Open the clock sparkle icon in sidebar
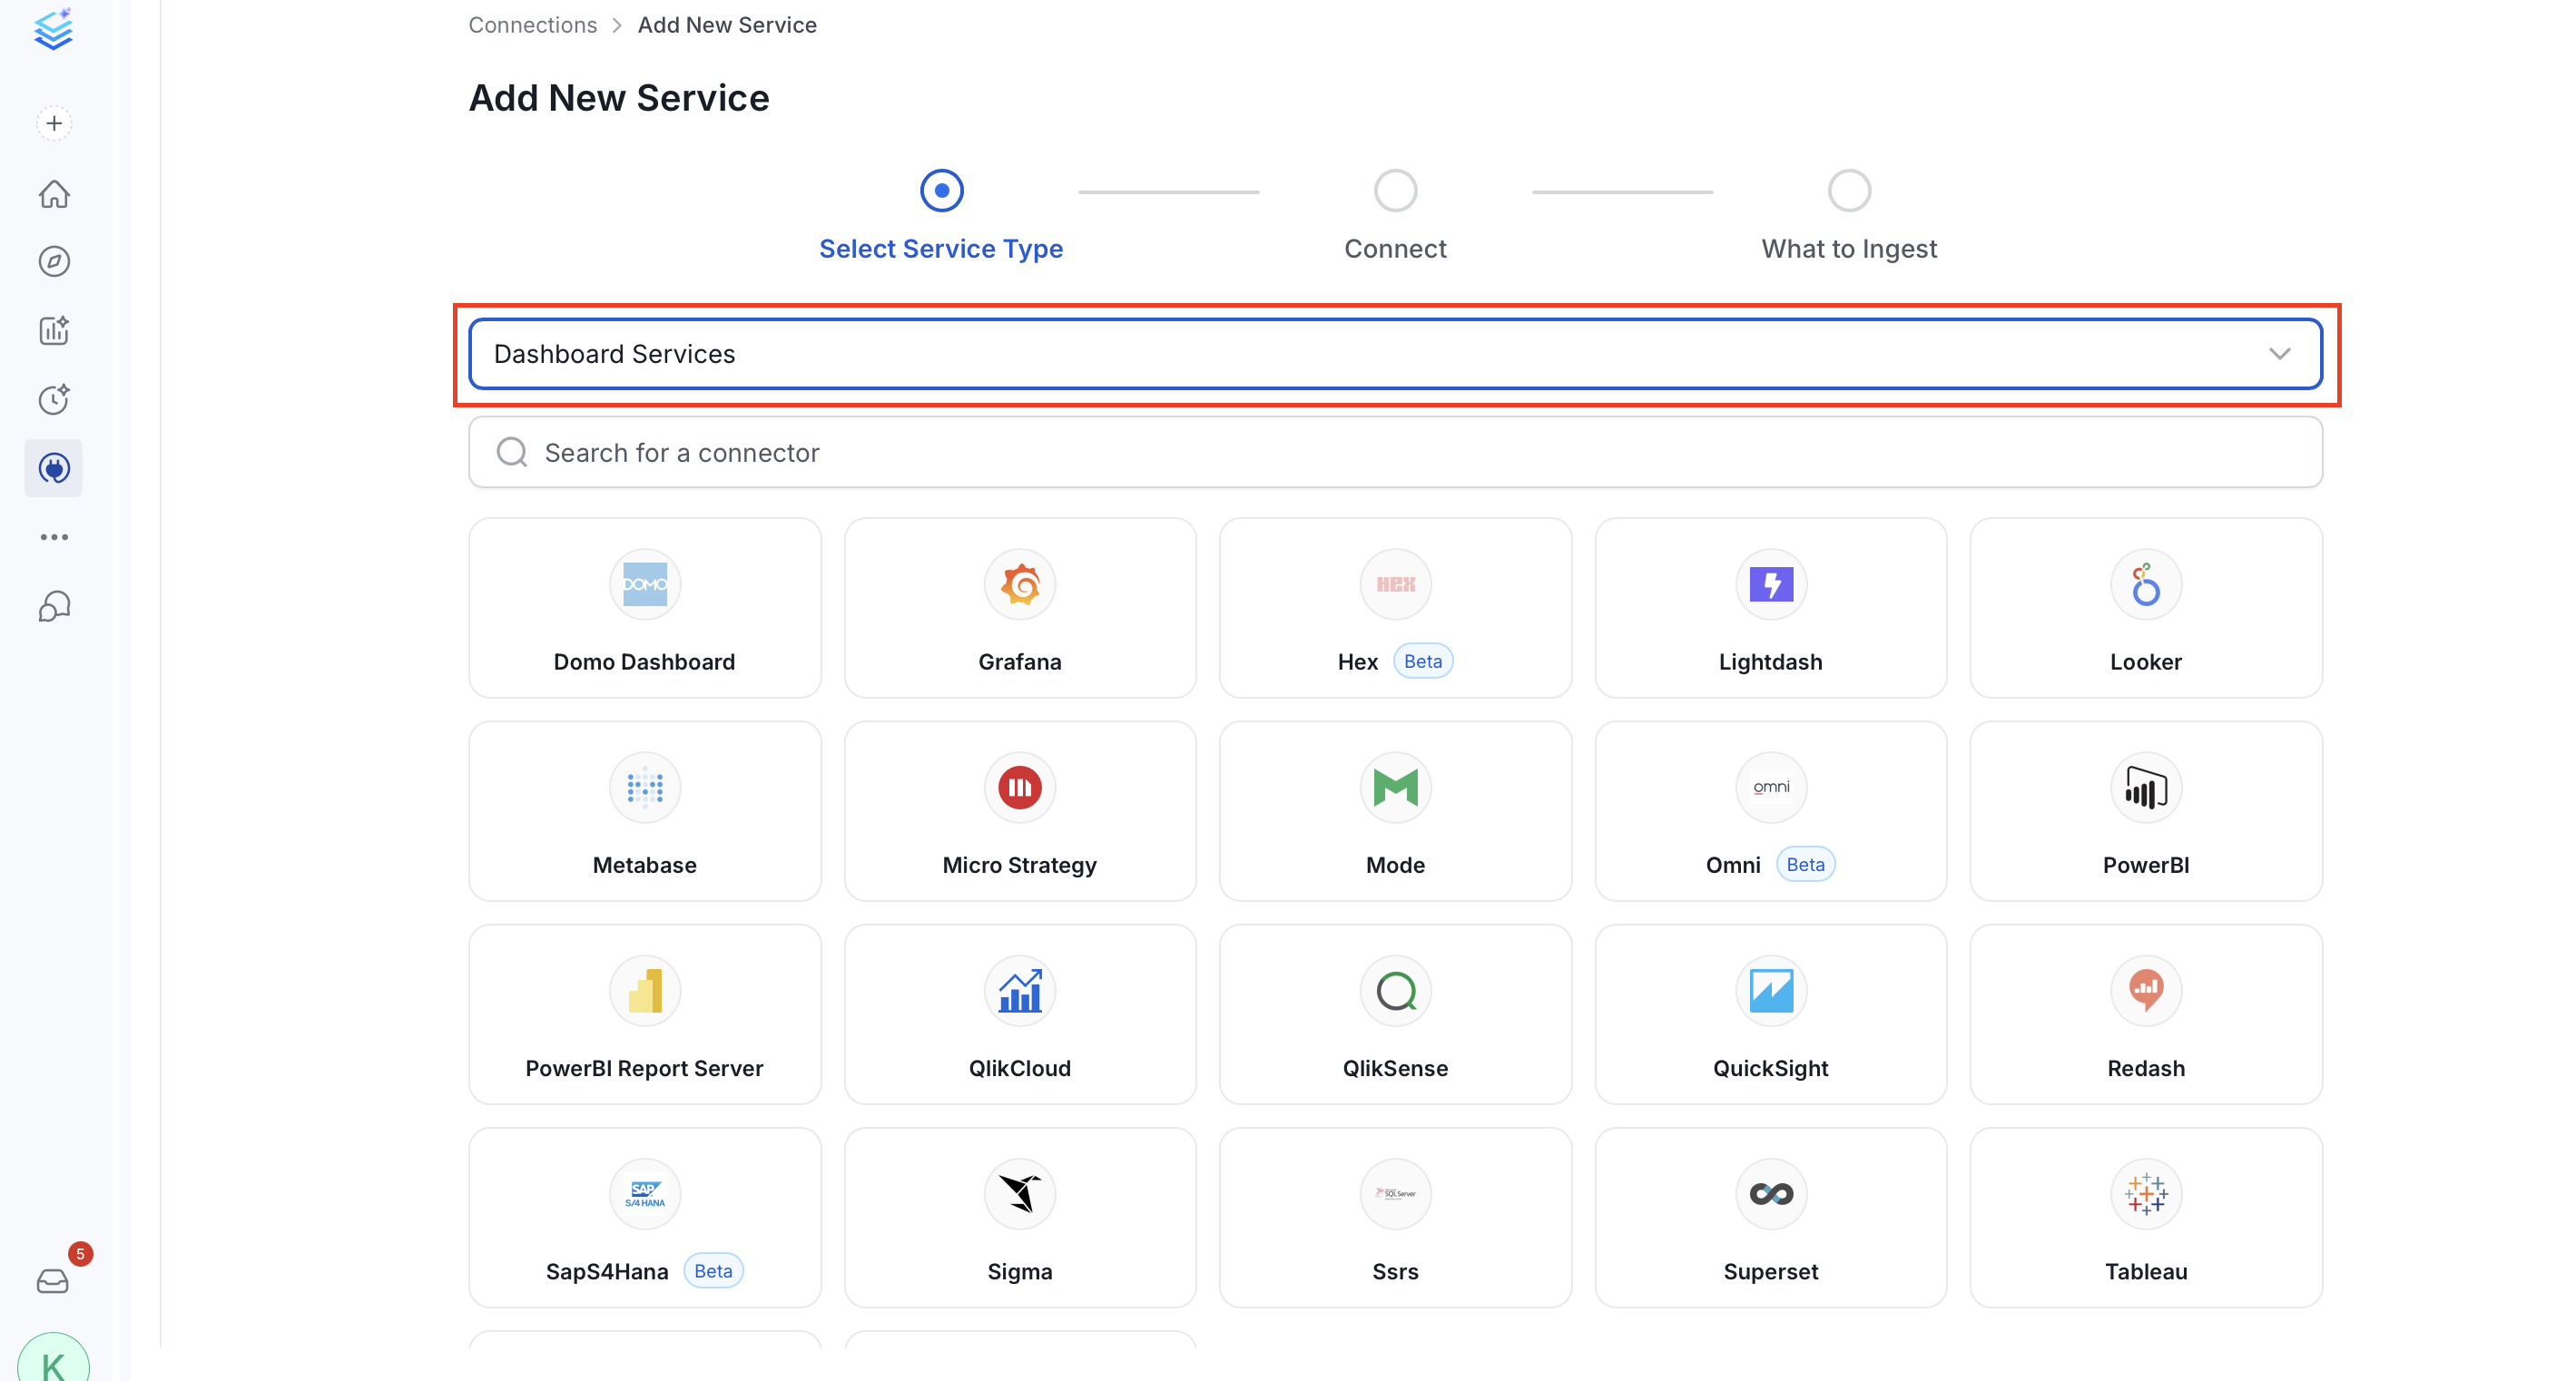The height and width of the screenshot is (1381, 2576). tap(54, 399)
